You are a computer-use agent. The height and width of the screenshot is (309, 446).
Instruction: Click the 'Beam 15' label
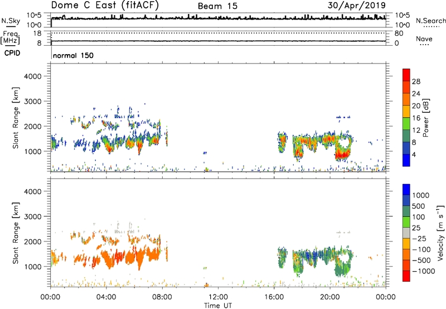pos(217,6)
